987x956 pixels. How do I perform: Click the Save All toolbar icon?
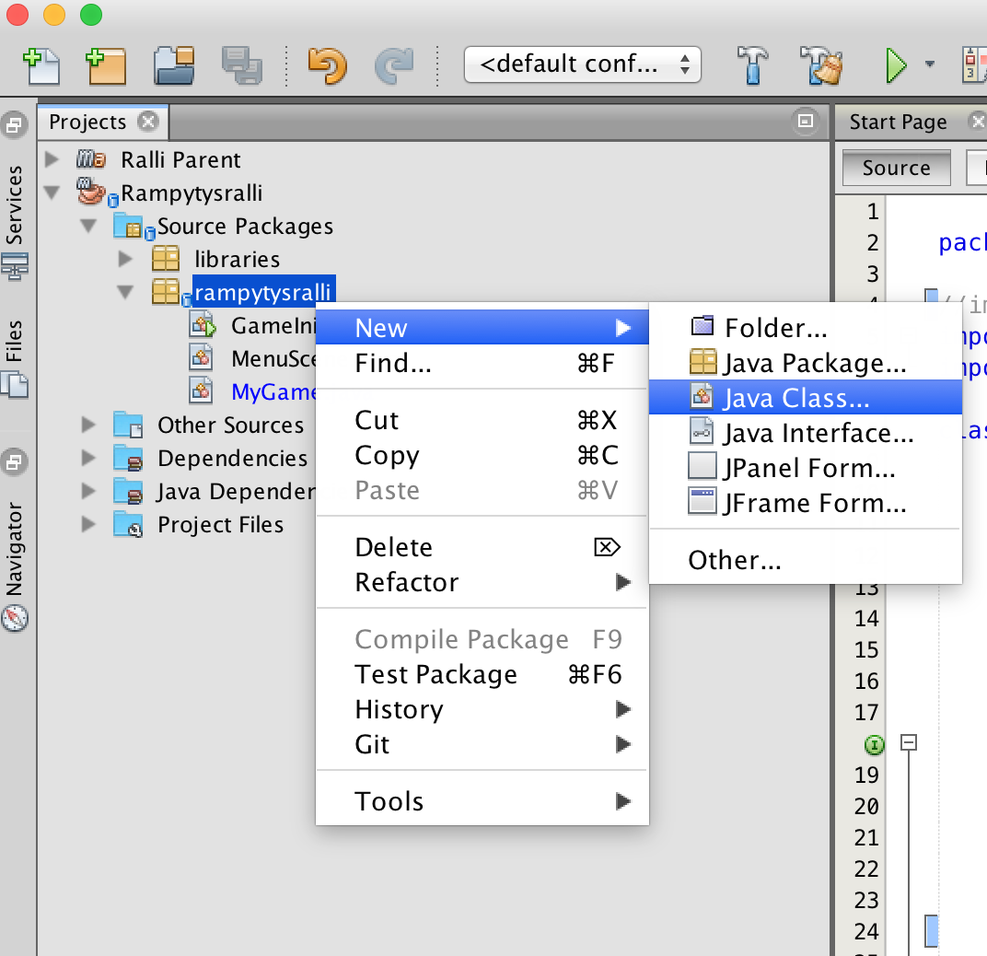tap(242, 66)
